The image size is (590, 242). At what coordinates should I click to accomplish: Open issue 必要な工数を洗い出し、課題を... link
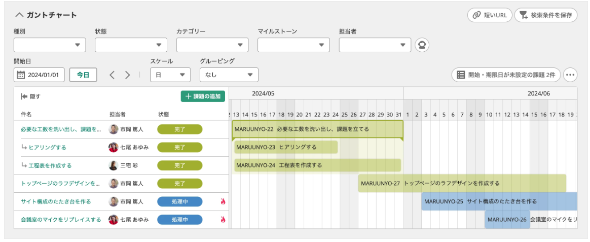click(61, 129)
